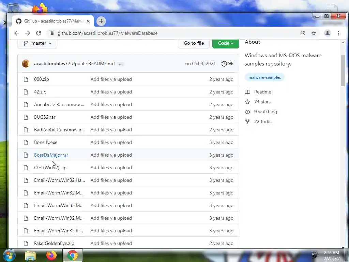Click the book icon next to Readme
Screen dimensions: 349x262
(247, 92)
